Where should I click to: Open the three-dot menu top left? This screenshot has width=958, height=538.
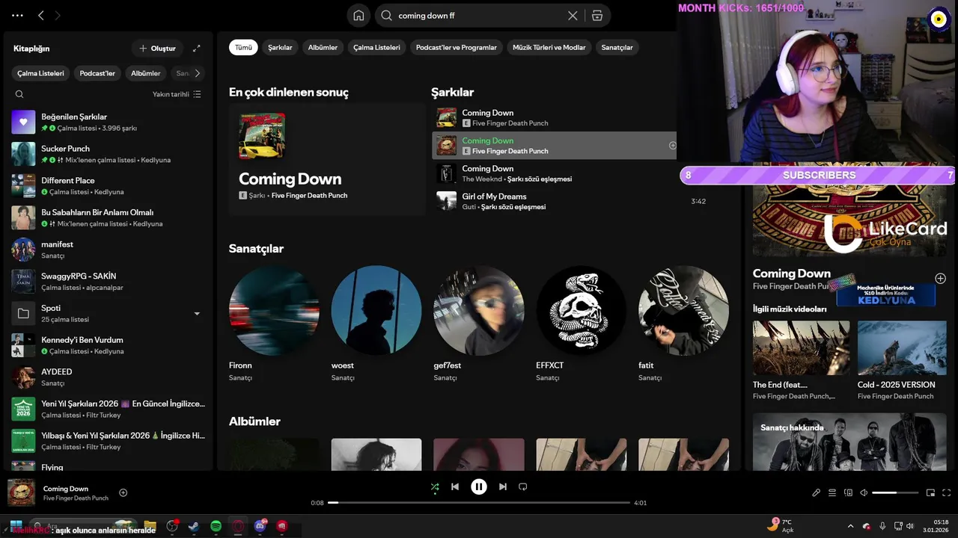click(18, 15)
